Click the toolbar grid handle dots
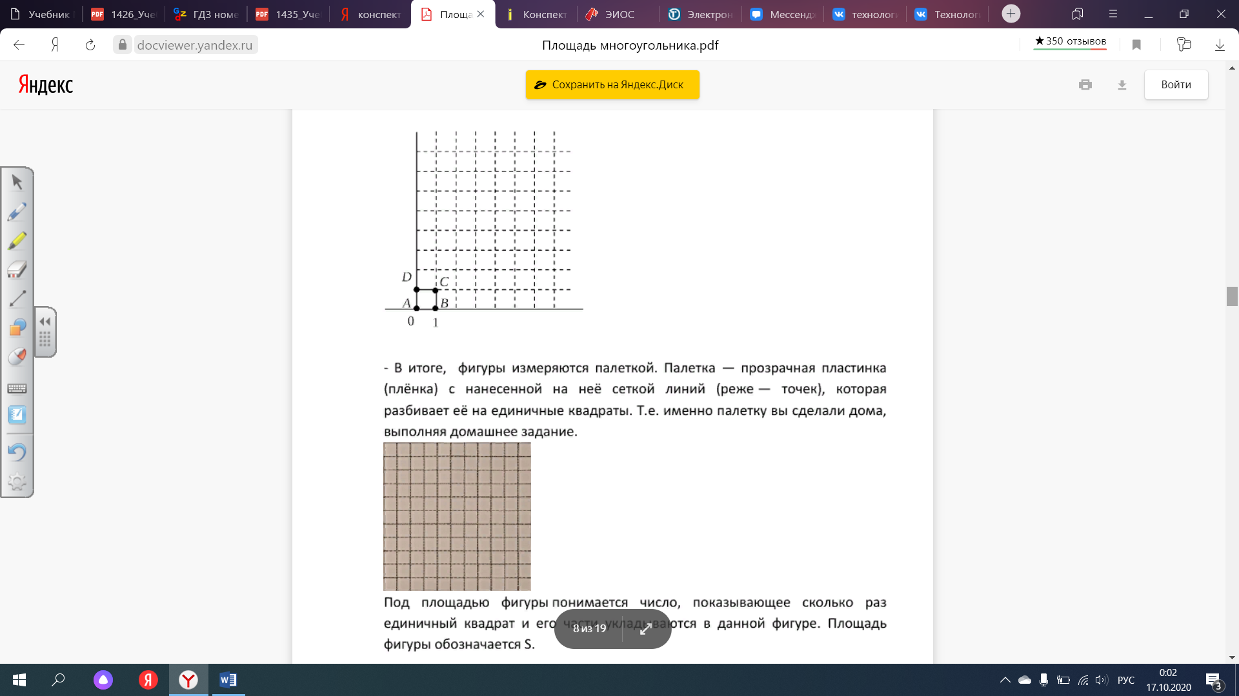The image size is (1239, 696). click(x=45, y=339)
